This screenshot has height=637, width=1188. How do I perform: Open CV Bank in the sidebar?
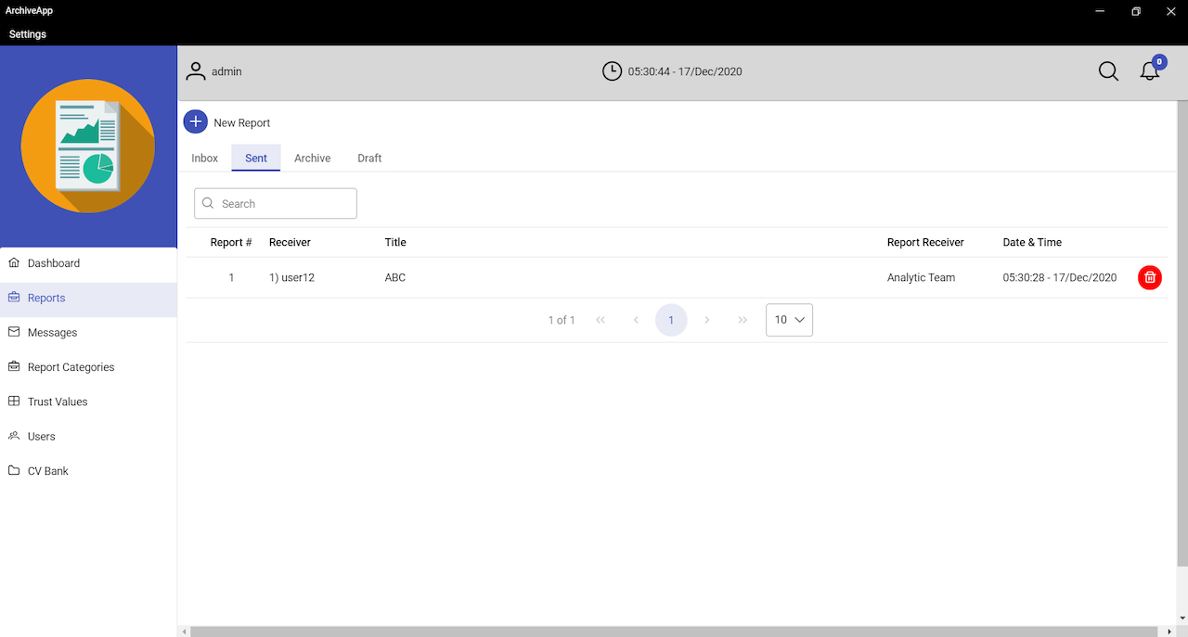point(48,471)
